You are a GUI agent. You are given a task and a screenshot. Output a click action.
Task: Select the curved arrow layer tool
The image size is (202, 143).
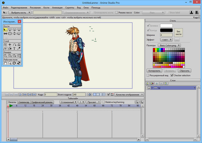pos(15,45)
